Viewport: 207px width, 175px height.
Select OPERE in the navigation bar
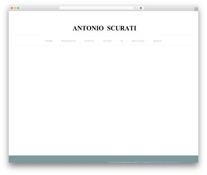(x=107, y=41)
